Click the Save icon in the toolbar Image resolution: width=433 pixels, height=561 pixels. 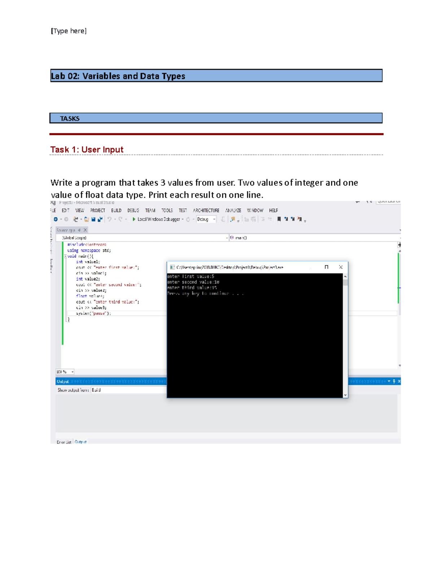coord(94,219)
